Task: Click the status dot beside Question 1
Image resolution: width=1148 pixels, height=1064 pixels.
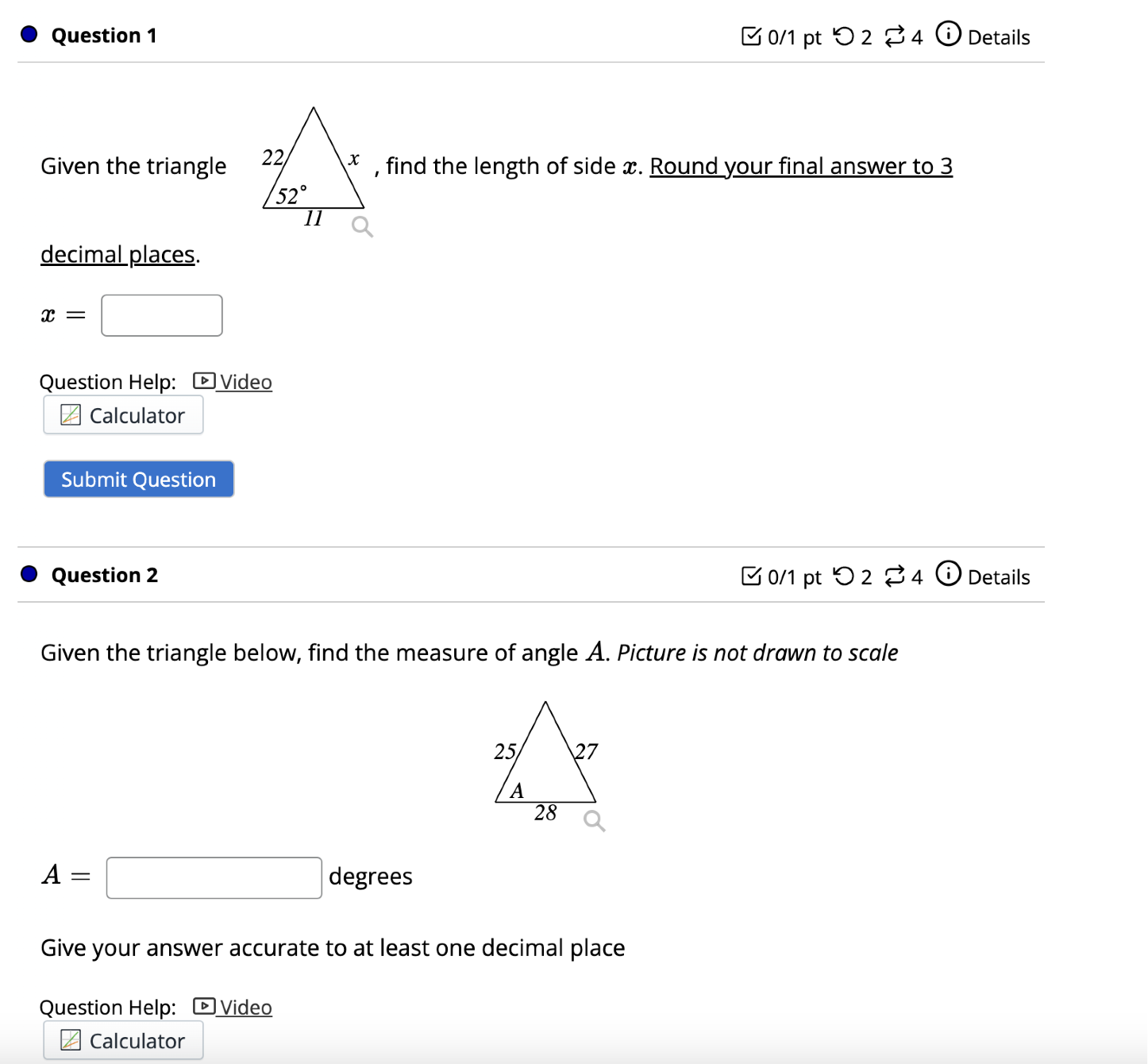Action: pyautogui.click(x=28, y=35)
